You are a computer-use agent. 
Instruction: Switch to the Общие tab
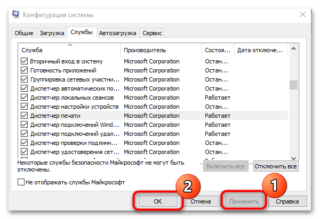click(x=24, y=33)
